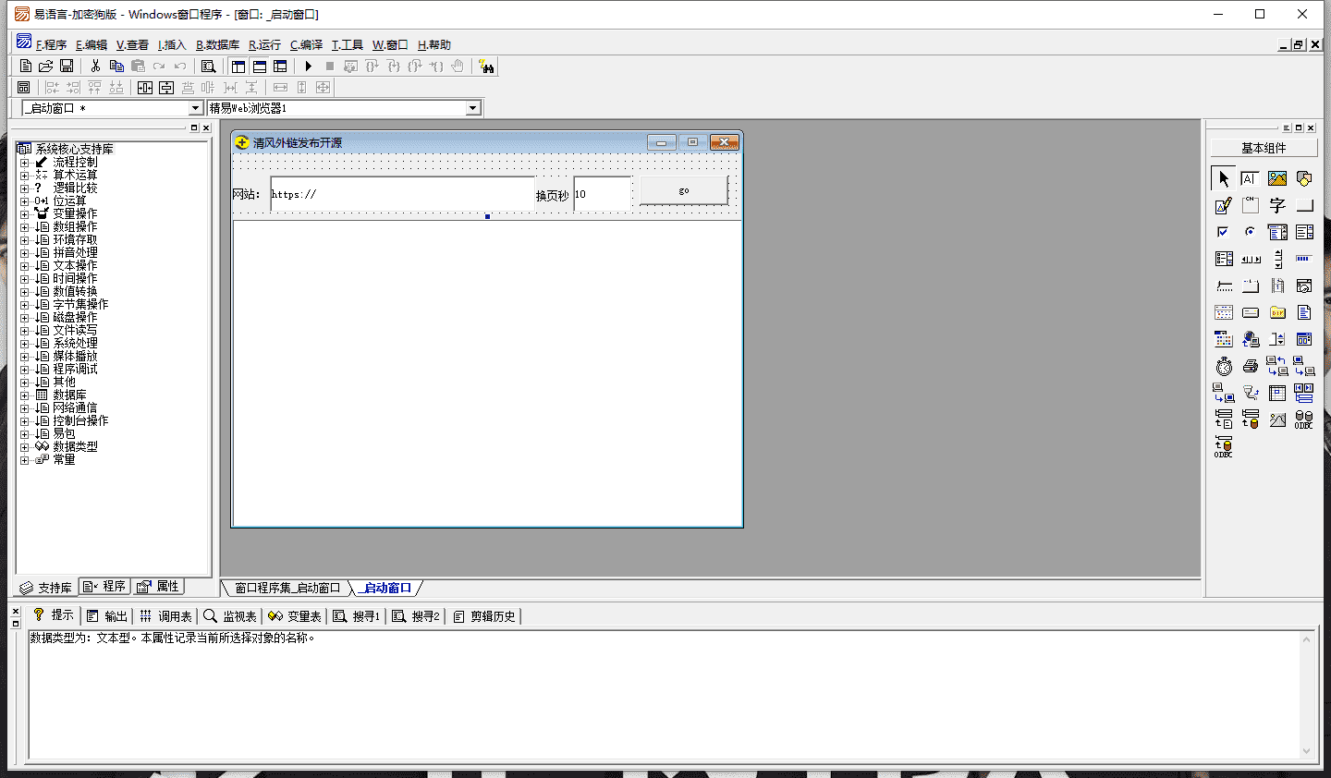Select the Printer component icon

pyautogui.click(x=1251, y=367)
